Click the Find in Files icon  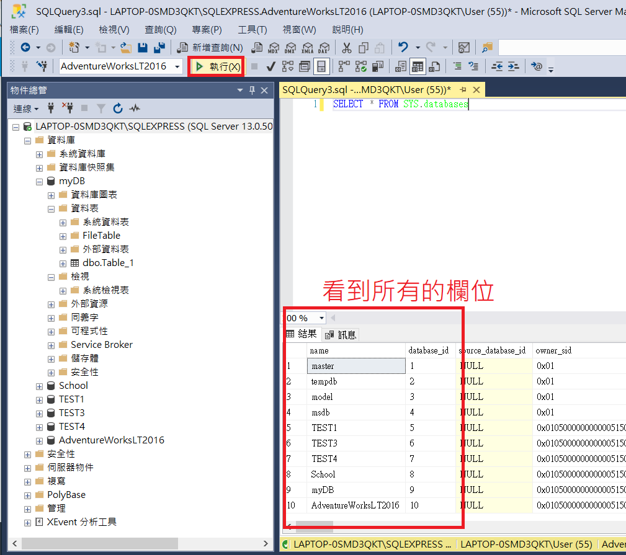[x=487, y=48]
